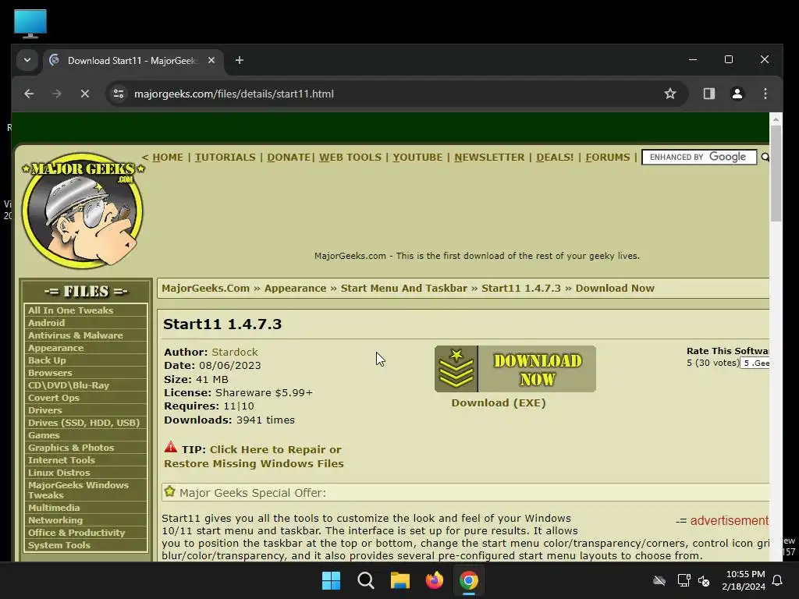Open File Explorer from taskbar
The width and height of the screenshot is (799, 599).
click(x=400, y=580)
